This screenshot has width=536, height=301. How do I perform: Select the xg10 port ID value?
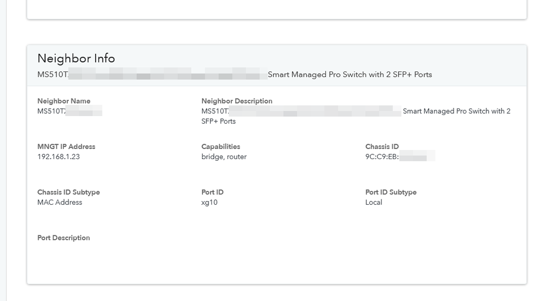209,202
